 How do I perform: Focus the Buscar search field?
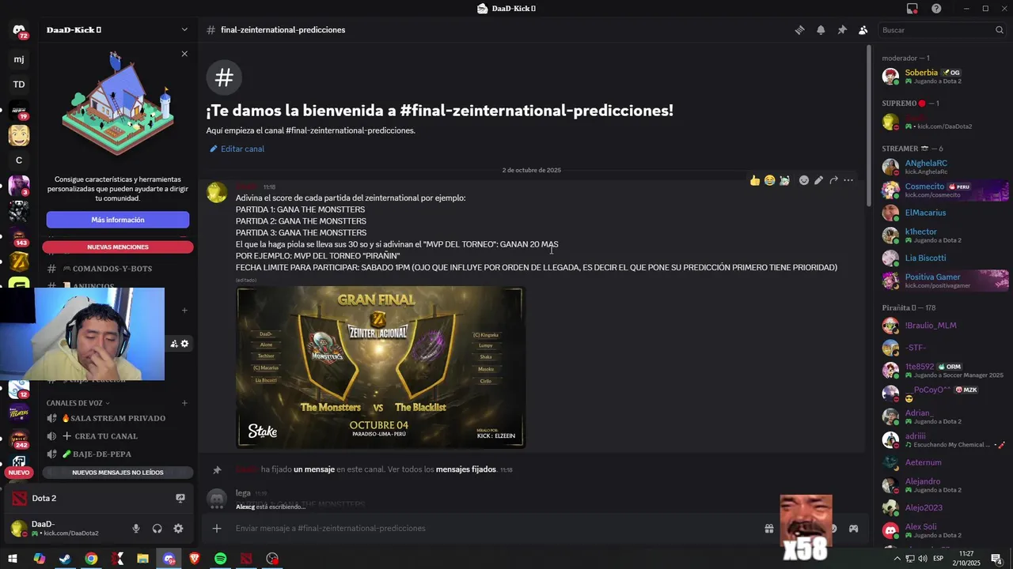pyautogui.click(x=942, y=30)
